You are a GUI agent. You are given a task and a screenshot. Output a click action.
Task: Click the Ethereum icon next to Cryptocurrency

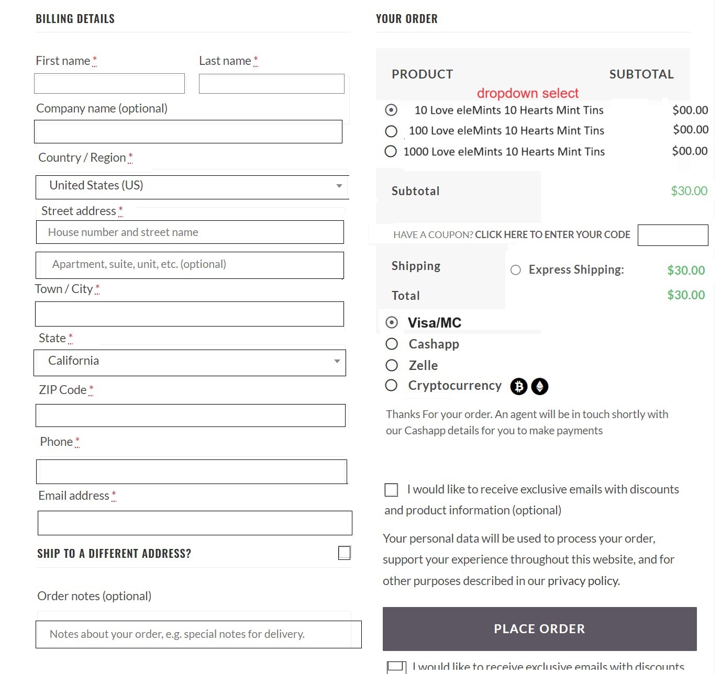click(540, 386)
